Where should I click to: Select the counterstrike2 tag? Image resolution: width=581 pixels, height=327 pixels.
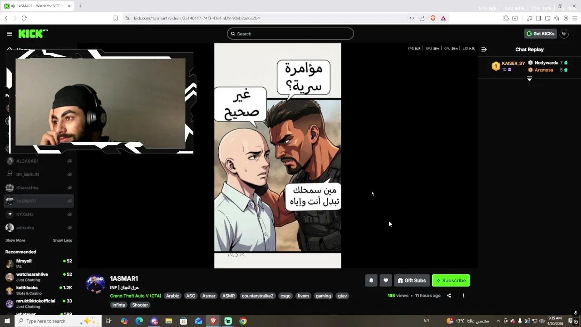pyautogui.click(x=258, y=296)
